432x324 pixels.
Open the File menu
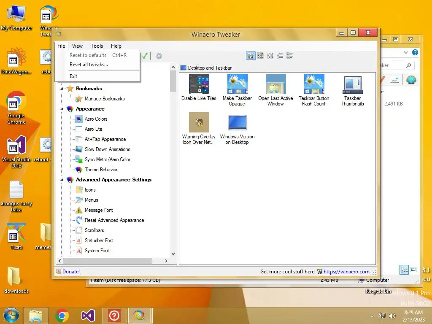coord(61,46)
